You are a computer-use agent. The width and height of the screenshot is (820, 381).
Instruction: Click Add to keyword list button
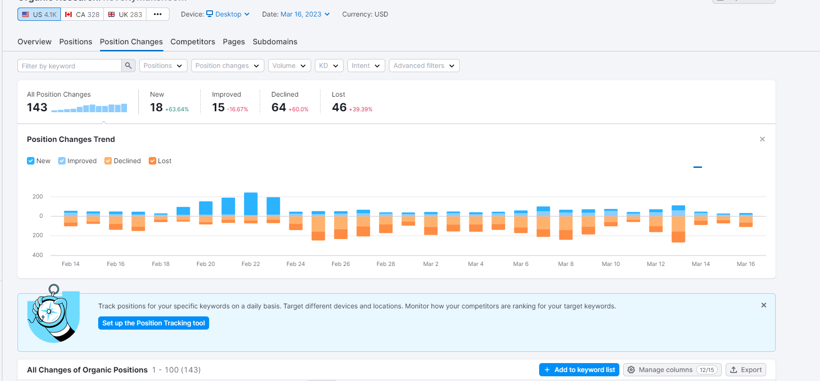click(x=580, y=370)
